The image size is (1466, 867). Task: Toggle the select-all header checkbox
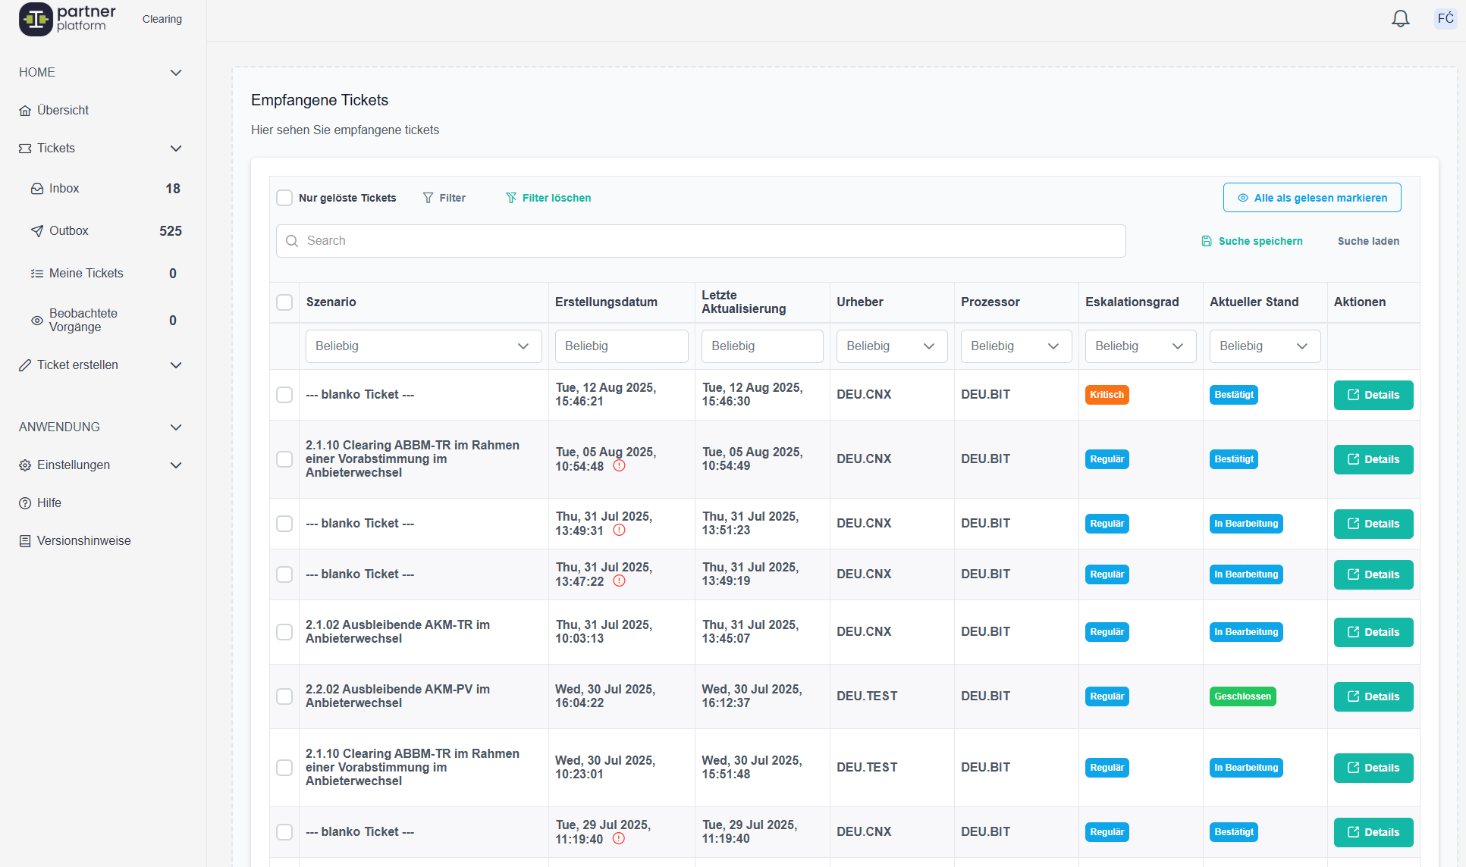[284, 302]
